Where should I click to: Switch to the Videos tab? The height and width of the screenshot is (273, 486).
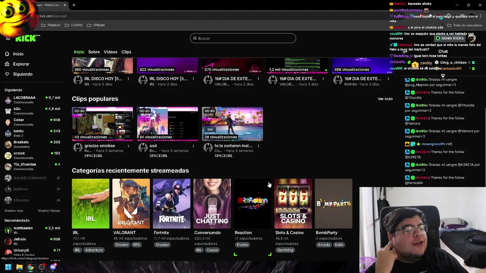tap(110, 52)
